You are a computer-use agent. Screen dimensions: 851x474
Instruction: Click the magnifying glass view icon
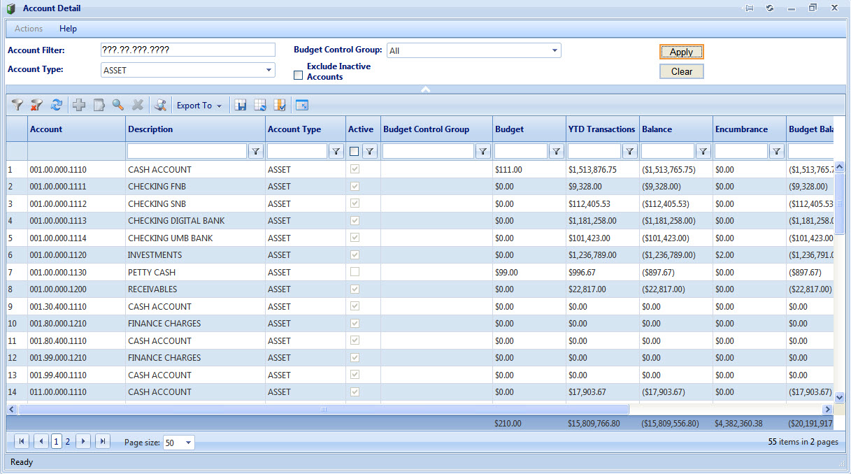point(118,106)
